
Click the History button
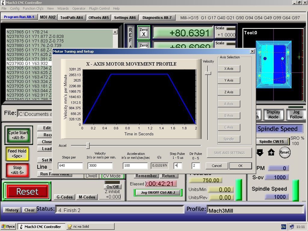coord(12,210)
